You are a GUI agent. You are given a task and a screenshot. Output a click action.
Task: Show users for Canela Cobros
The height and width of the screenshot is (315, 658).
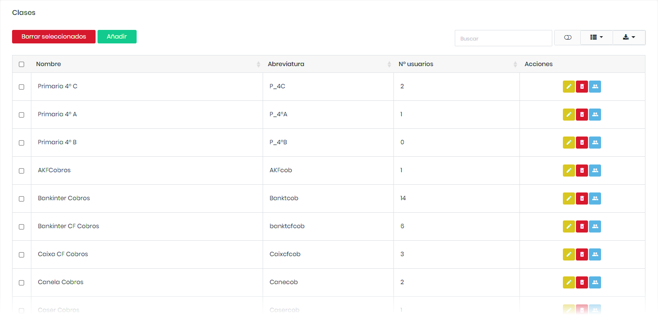(595, 283)
